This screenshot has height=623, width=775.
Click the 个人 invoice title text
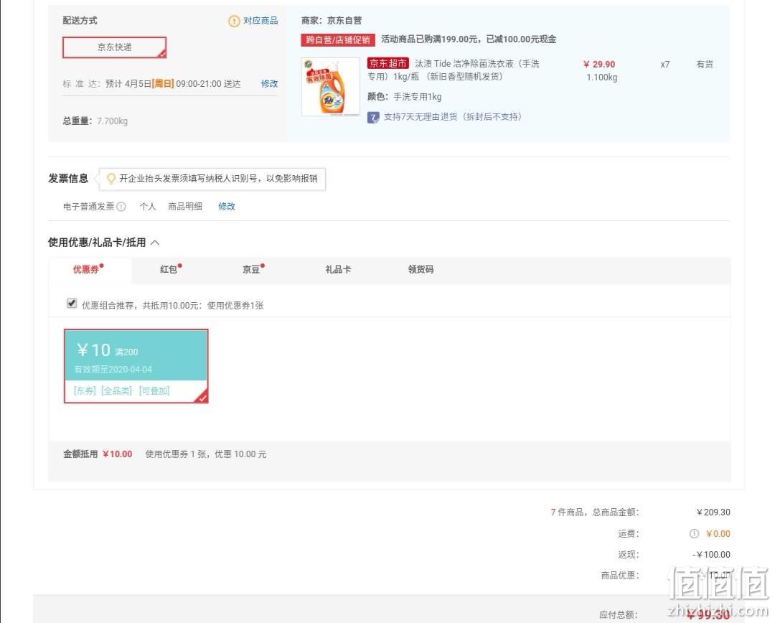pyautogui.click(x=148, y=207)
